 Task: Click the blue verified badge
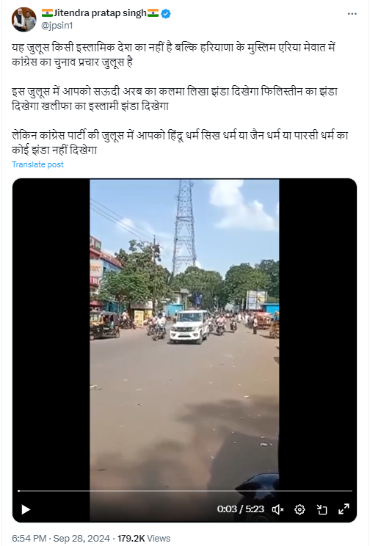(166, 14)
